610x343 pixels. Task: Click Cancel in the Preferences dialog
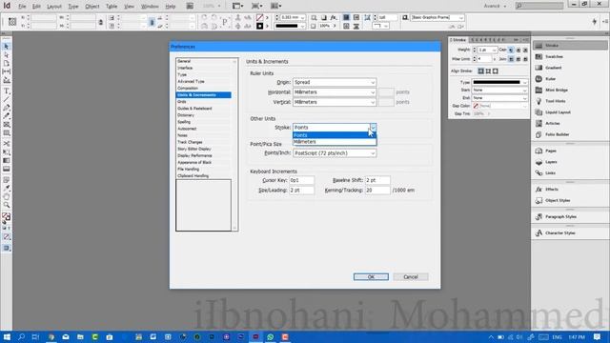pos(411,277)
